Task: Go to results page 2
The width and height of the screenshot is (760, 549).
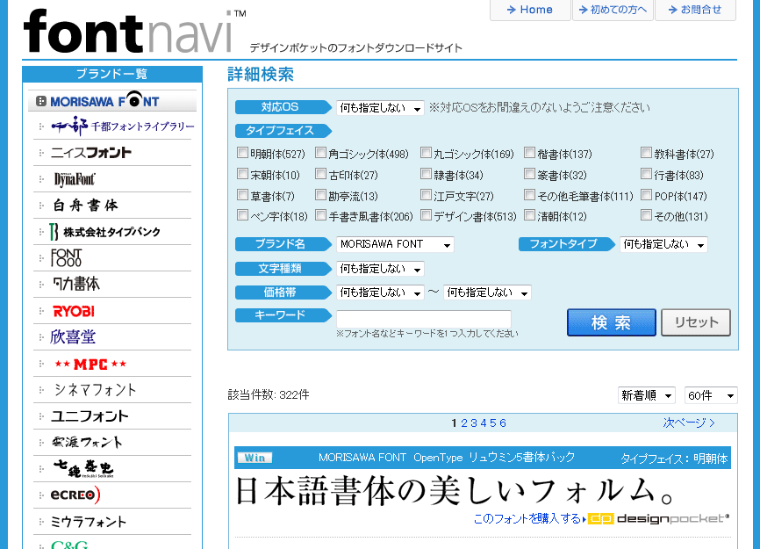Action: (464, 423)
